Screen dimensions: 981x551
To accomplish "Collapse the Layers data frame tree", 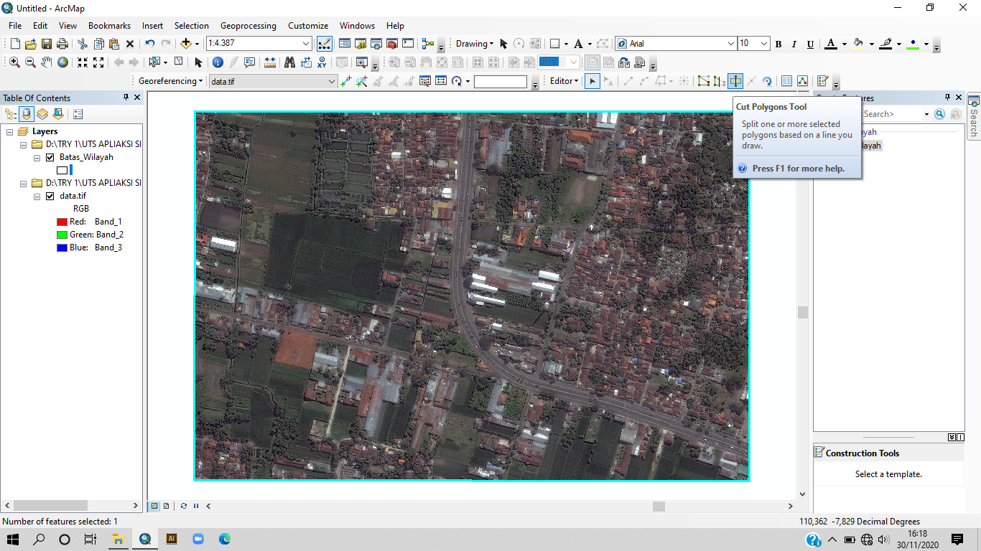I will [x=10, y=132].
